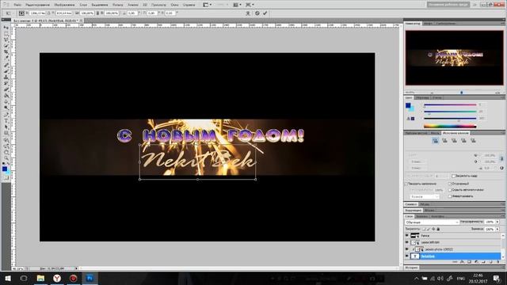Toggle visibility of second layer in list
Image resolution: width=507 pixels, height=285 pixels.
pos(407,242)
